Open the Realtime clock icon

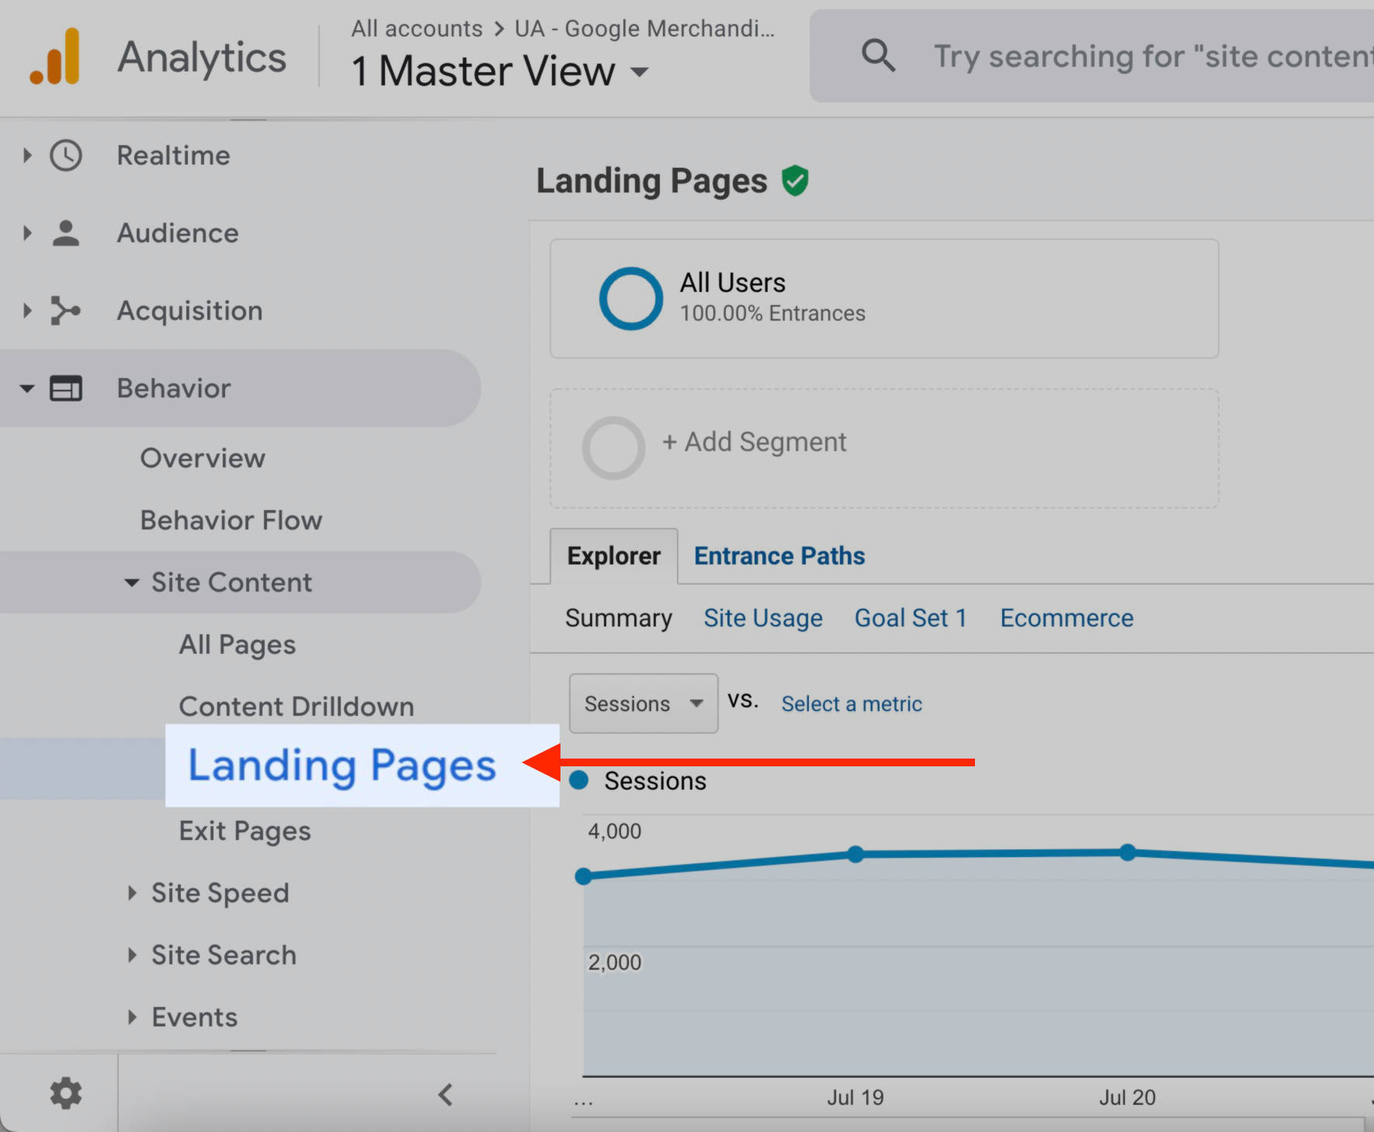66,155
